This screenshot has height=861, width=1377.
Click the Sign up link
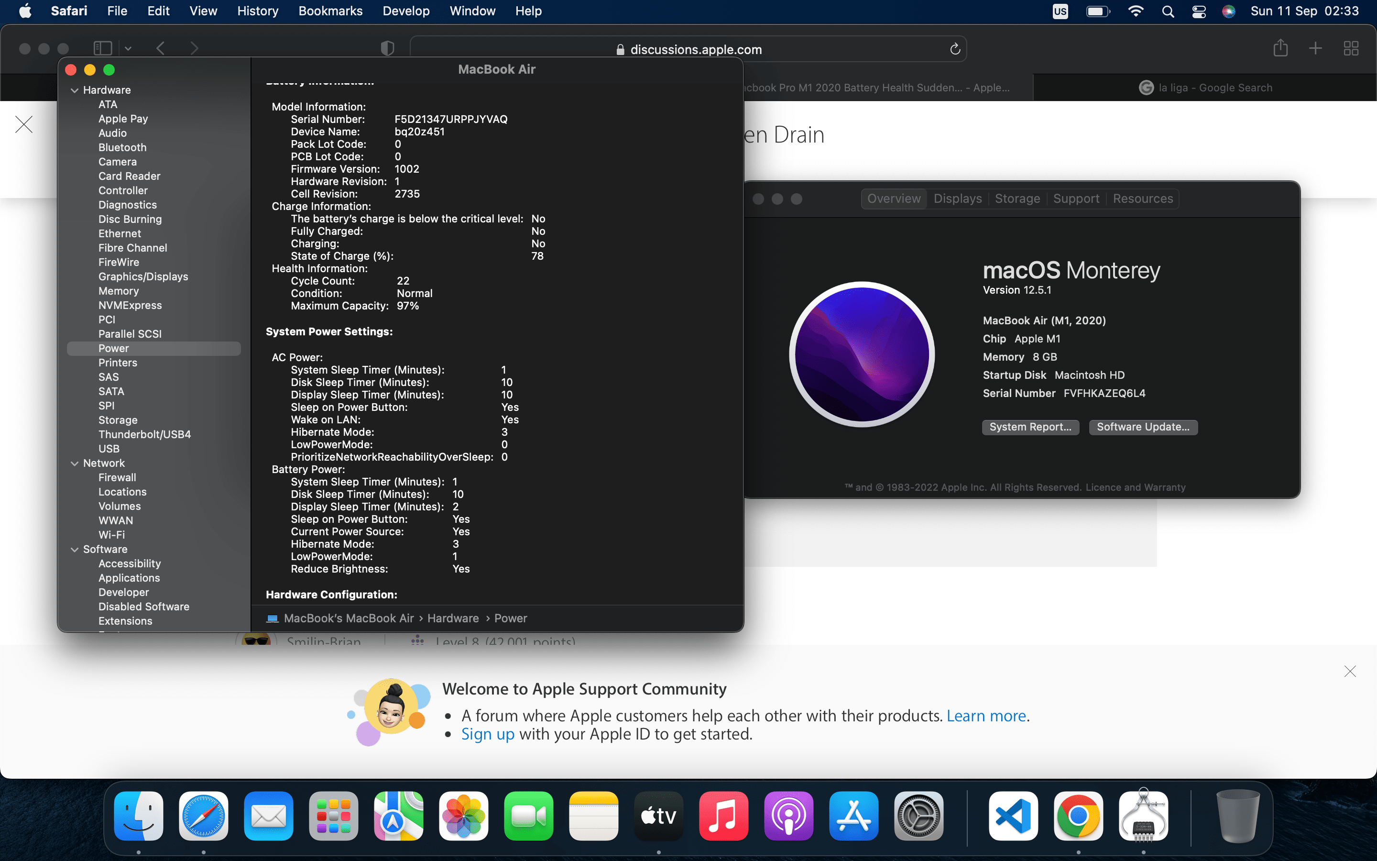point(487,734)
